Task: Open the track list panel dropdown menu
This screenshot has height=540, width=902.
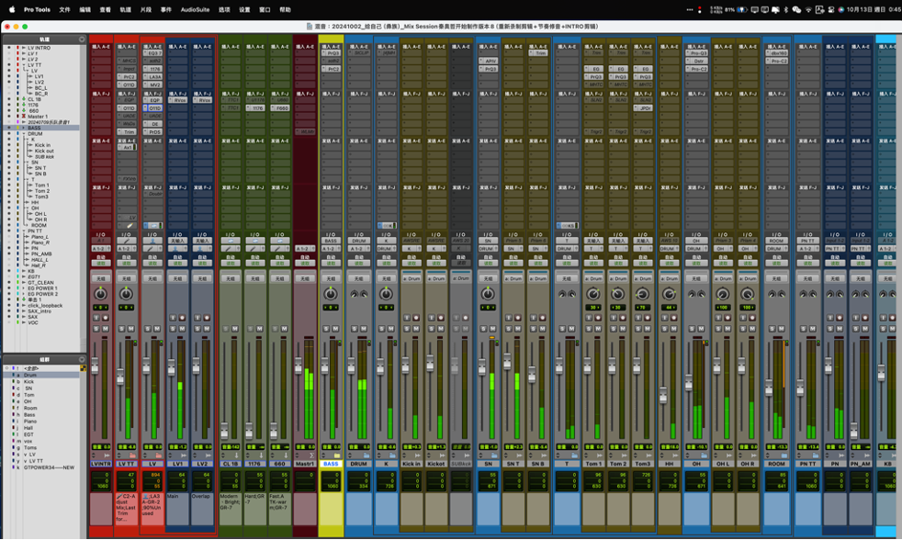Action: pyautogui.click(x=82, y=39)
